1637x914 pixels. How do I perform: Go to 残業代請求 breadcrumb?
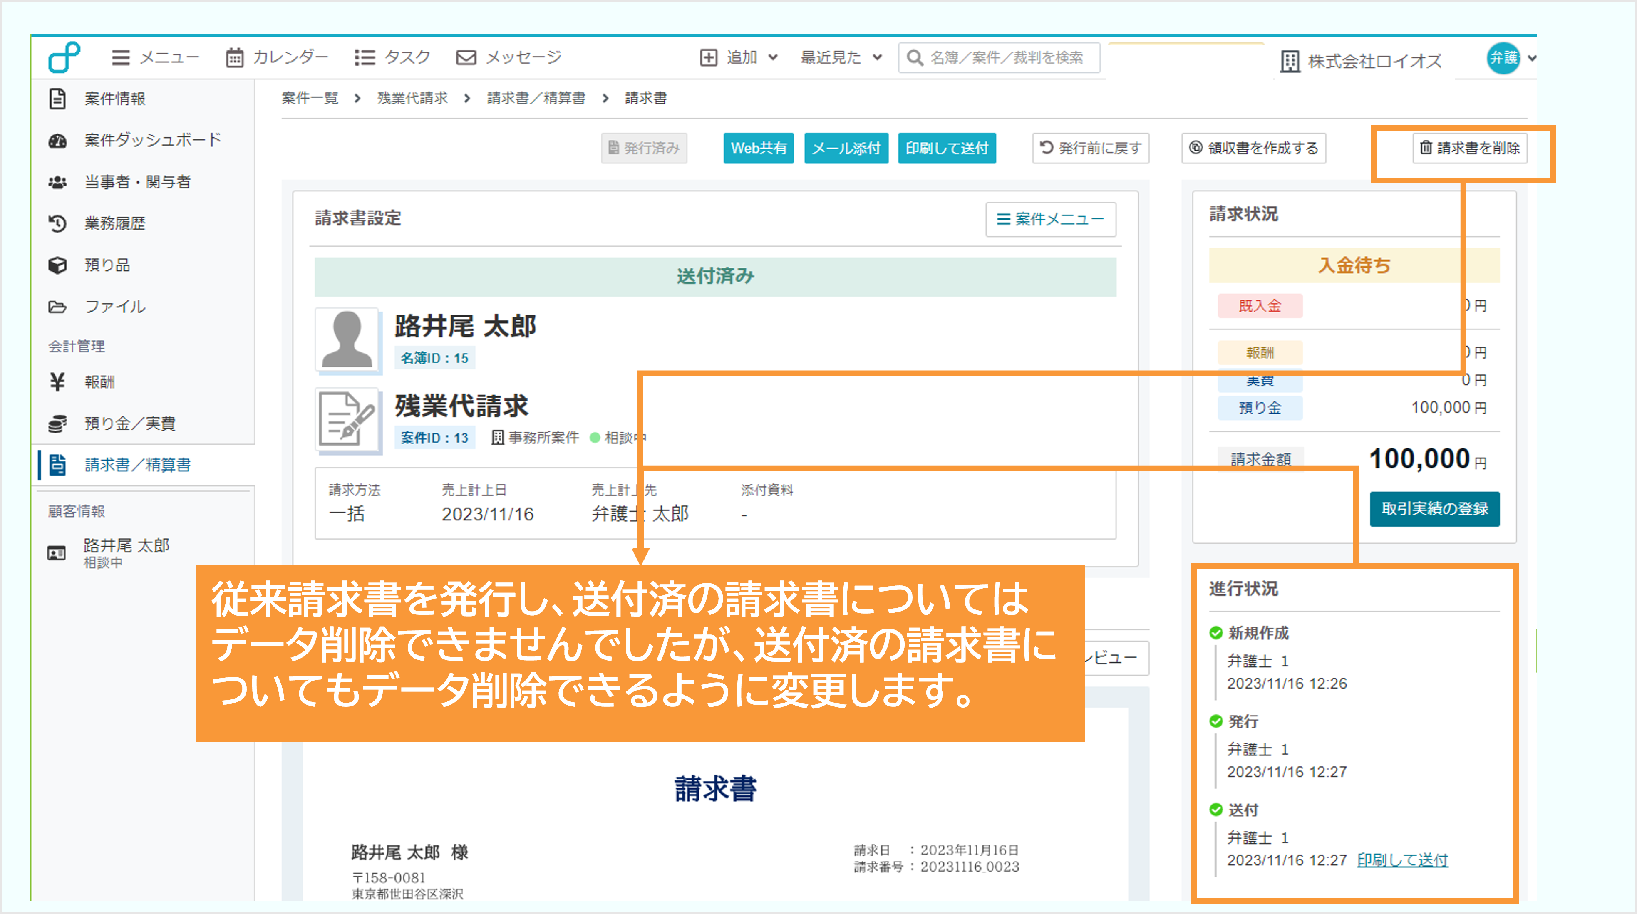click(412, 98)
